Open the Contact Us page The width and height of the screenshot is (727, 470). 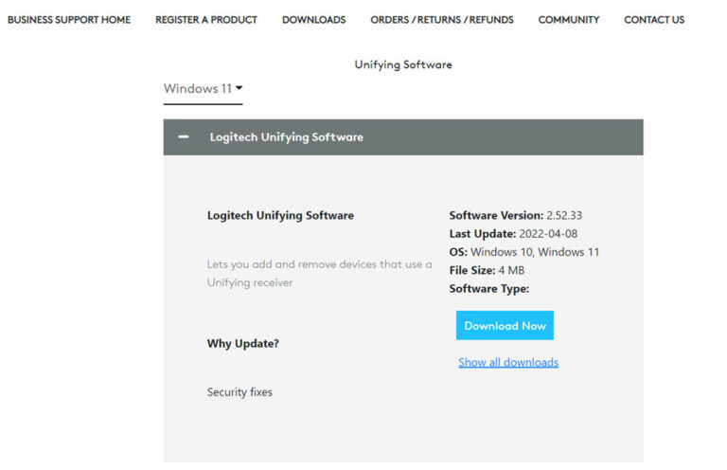[654, 20]
